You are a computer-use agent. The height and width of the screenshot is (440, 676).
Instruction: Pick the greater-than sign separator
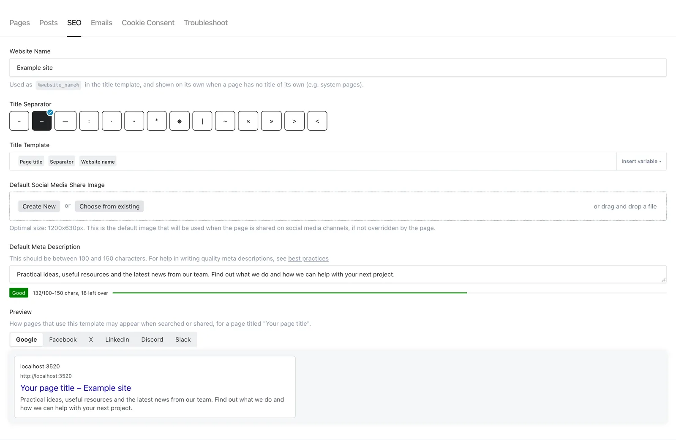coord(294,121)
